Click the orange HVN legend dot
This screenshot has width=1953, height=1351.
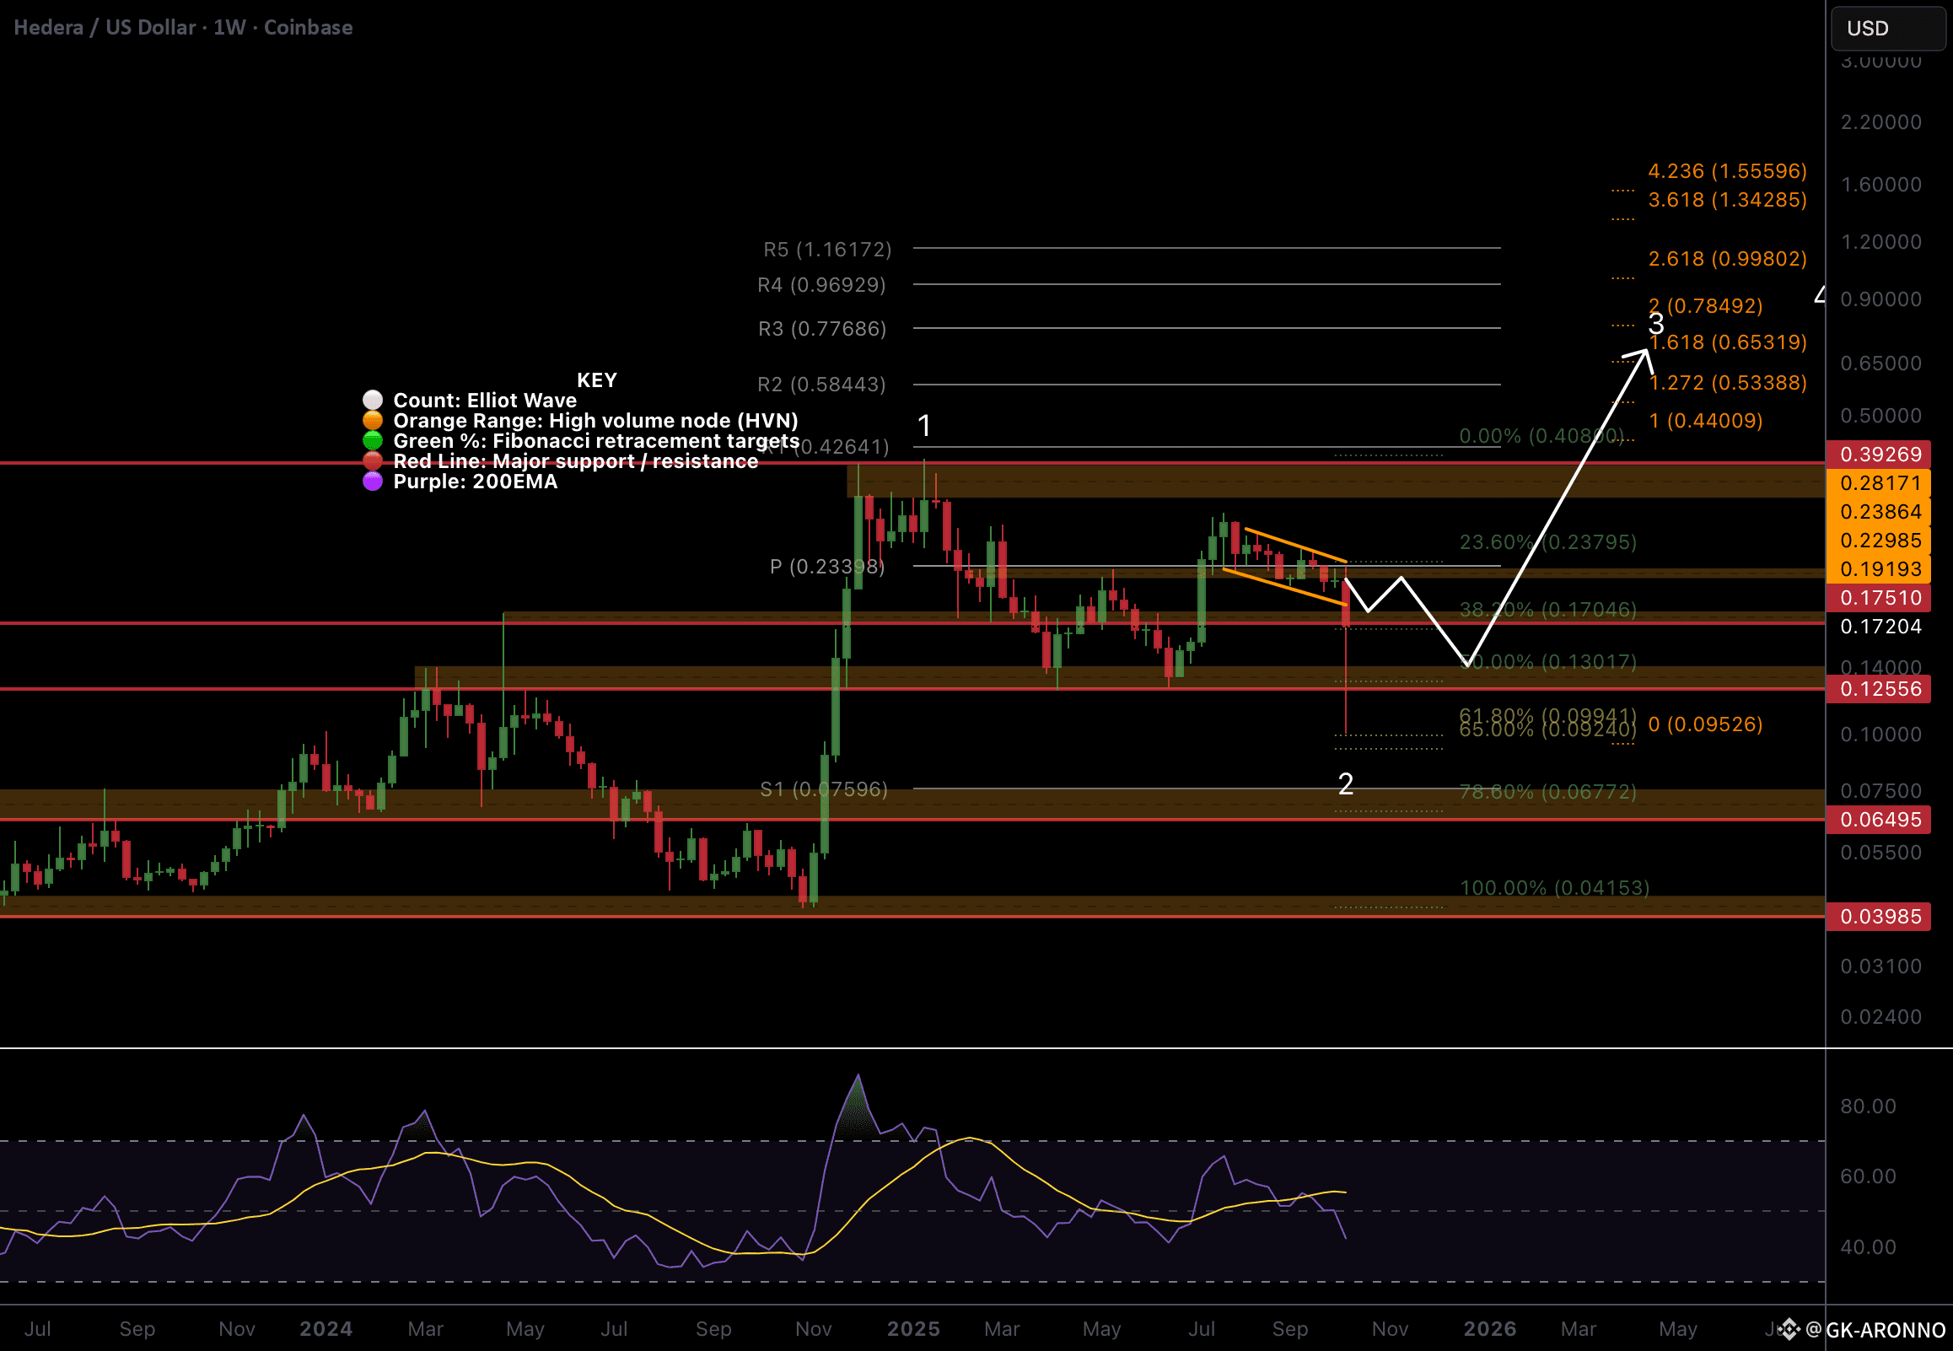point(373,421)
